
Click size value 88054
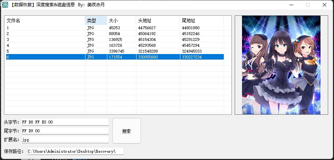[114, 34]
